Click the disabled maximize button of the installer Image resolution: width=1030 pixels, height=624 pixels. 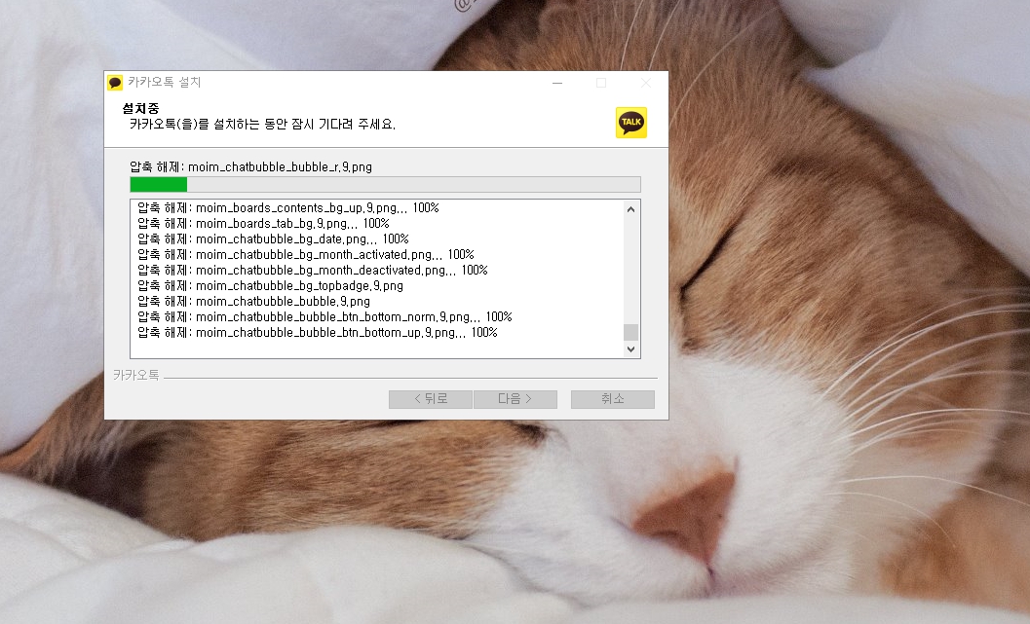[x=601, y=83]
